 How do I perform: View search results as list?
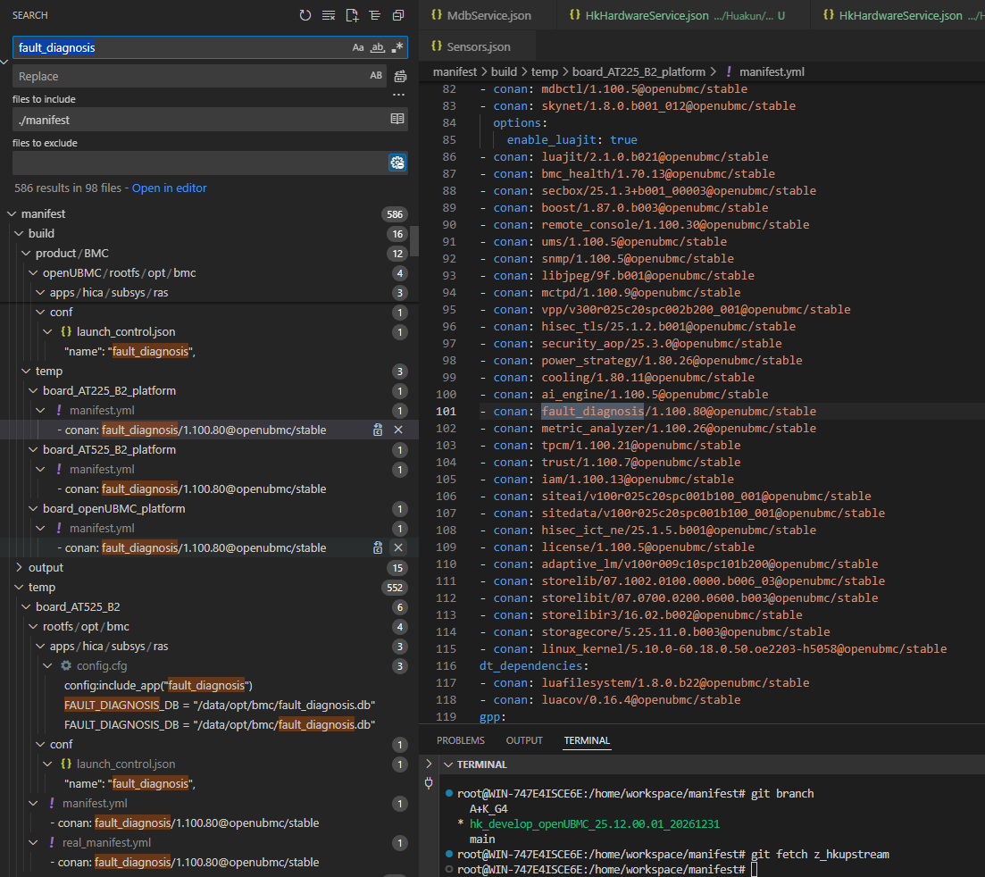coord(375,15)
